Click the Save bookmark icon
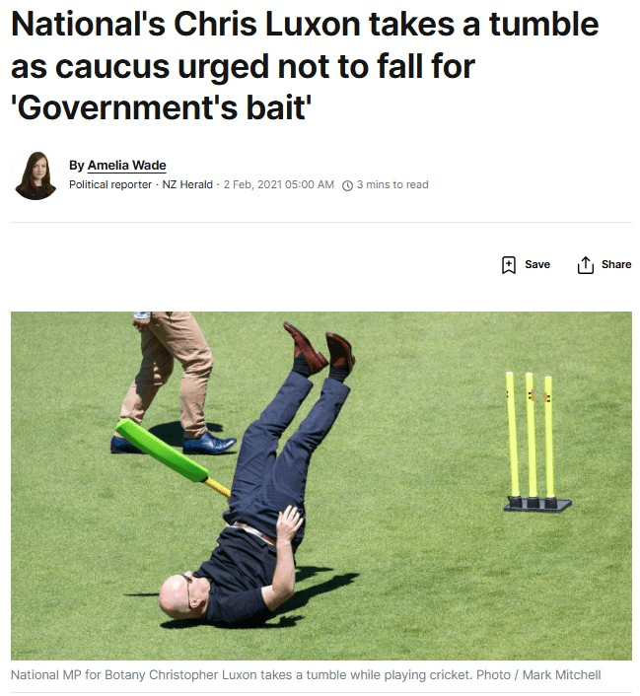 [509, 265]
